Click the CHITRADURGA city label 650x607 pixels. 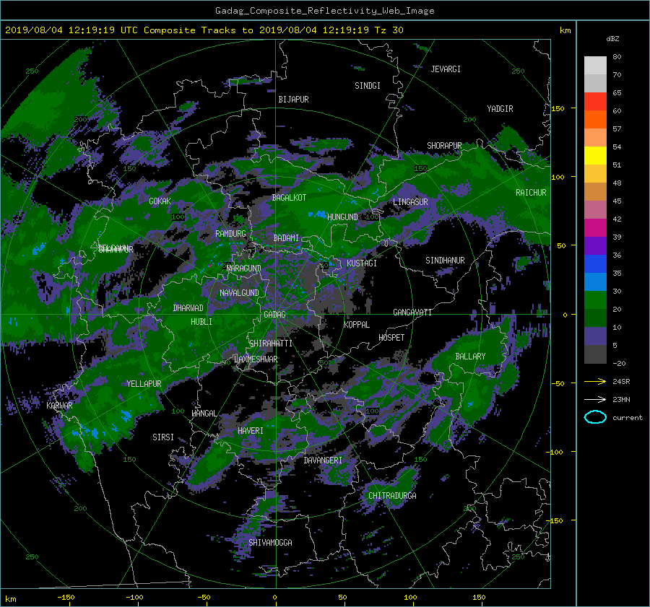[x=392, y=496]
